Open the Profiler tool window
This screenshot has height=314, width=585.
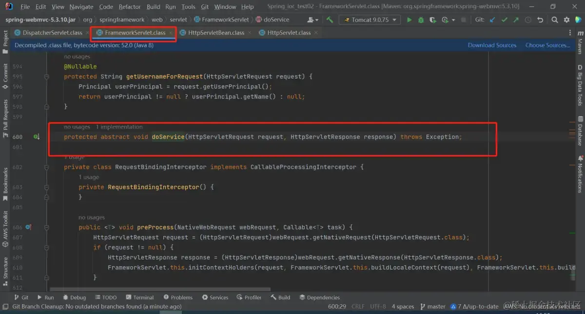coord(249,297)
